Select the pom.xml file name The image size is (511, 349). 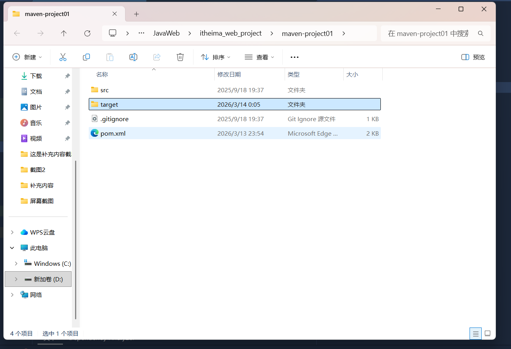113,133
